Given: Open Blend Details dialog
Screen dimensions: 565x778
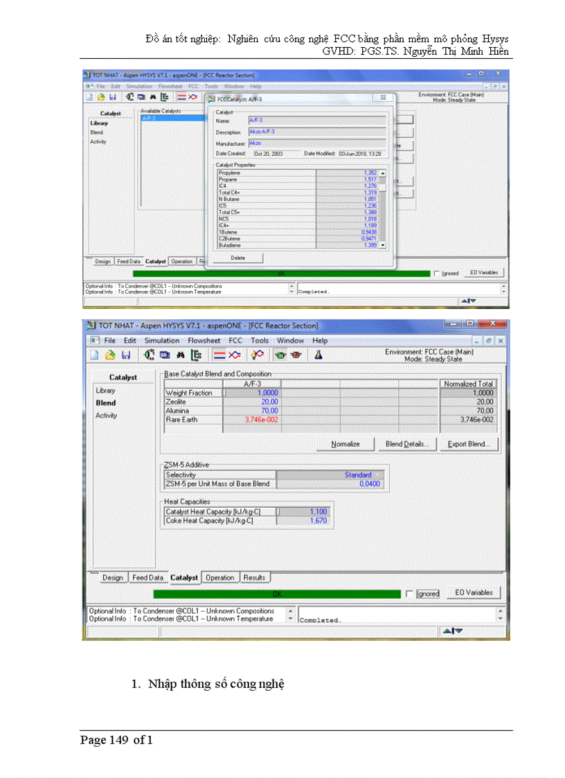Looking at the screenshot, I should pos(406,444).
